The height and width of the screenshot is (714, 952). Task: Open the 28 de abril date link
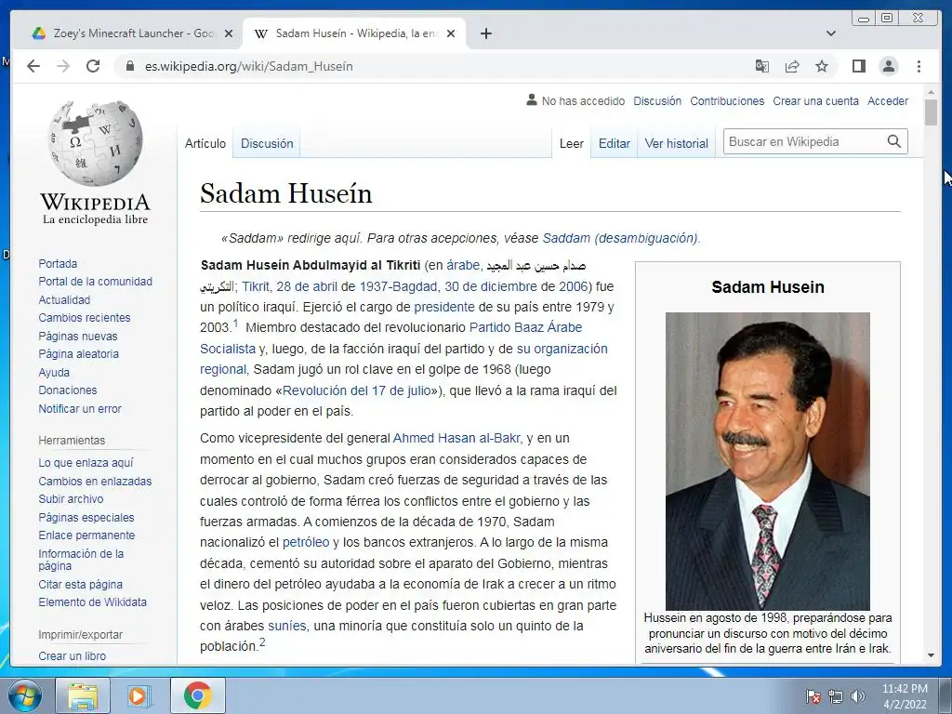pos(307,286)
